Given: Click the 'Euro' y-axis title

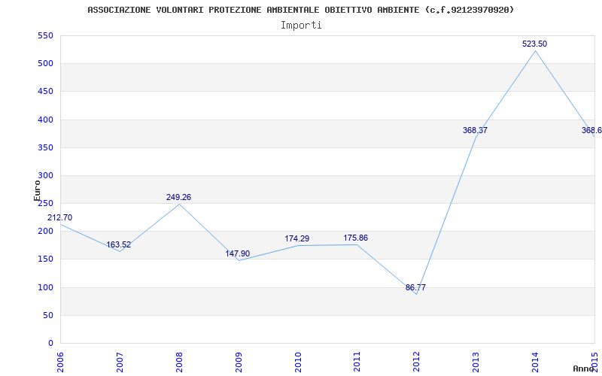Looking at the screenshot, I should click(37, 191).
